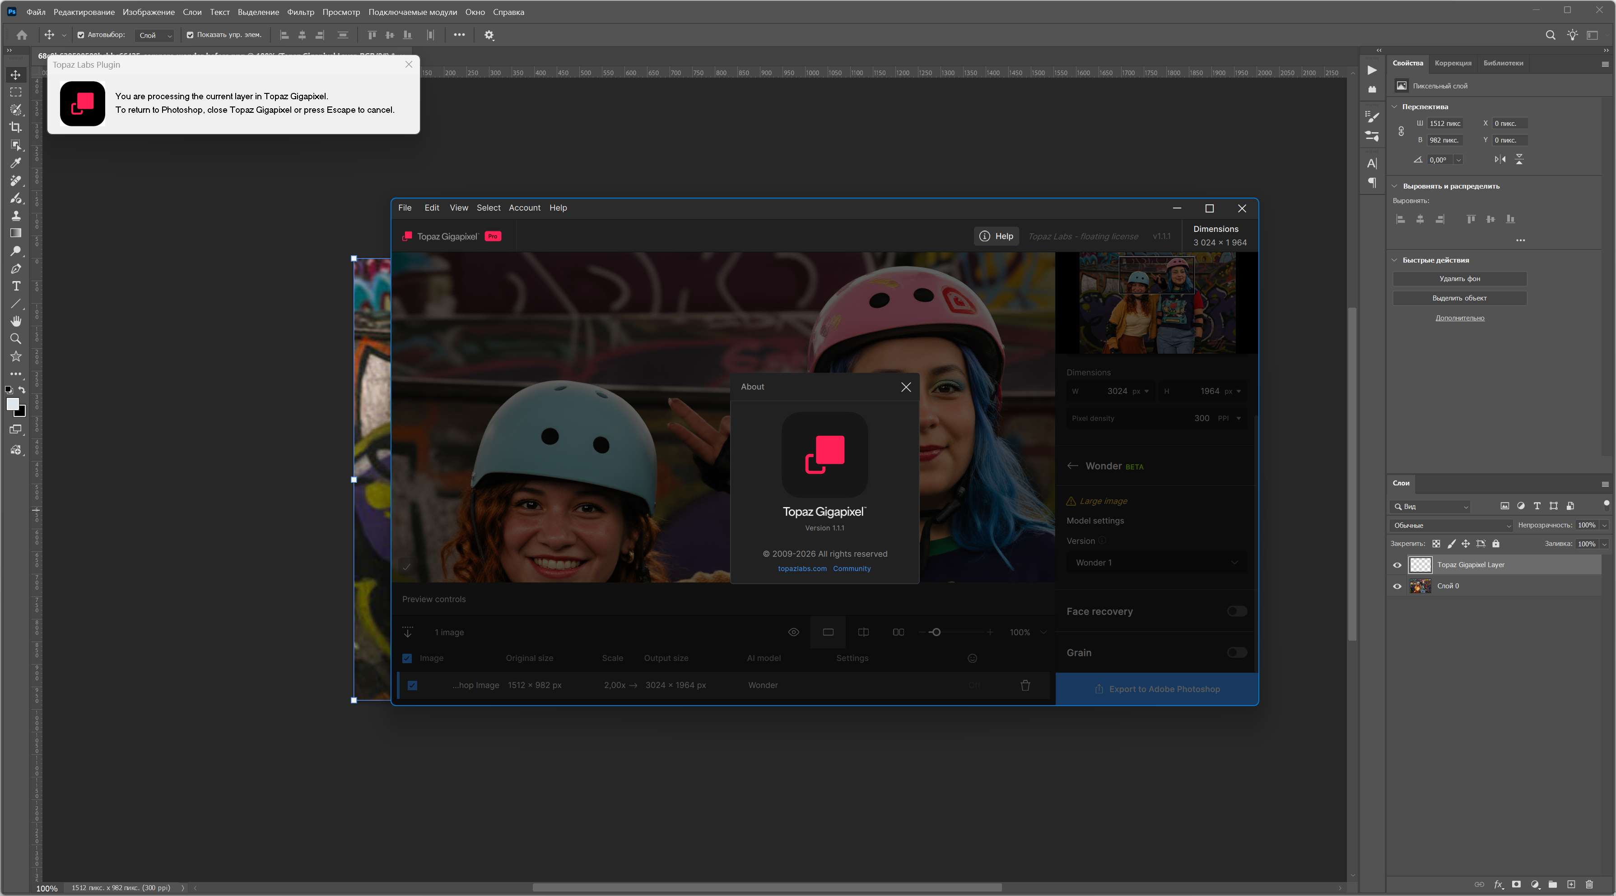Viewport: 1616px width, 896px height.
Task: Open the Обычные blend mode dropdown
Action: pyautogui.click(x=1452, y=526)
